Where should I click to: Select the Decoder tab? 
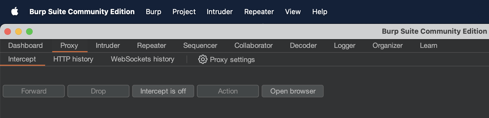303,45
